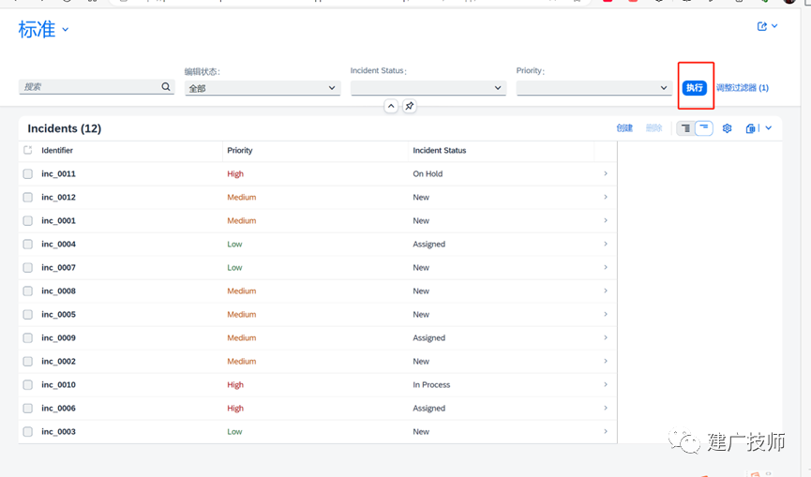Switch to right-aligned table layout view

704,128
